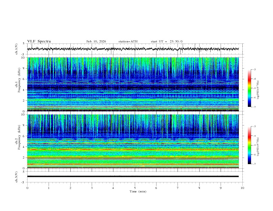Click inside the ch.1 spectrogram panel
Viewport: 273px width, 211px height.
133,84
